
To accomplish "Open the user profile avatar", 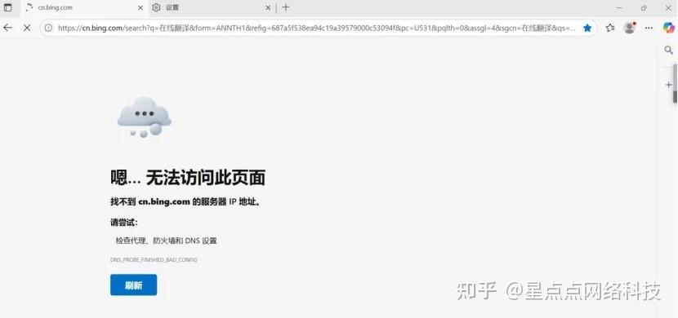I will pos(630,28).
